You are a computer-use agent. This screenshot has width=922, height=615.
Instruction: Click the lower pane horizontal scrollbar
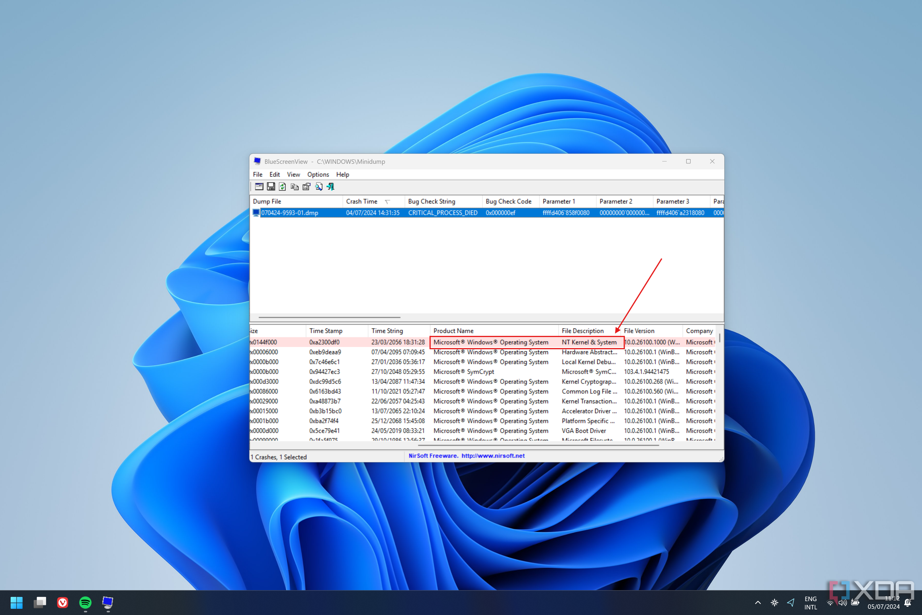tap(538, 445)
